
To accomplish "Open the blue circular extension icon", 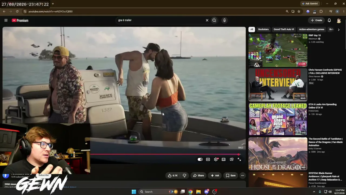I will [x=308, y=11].
